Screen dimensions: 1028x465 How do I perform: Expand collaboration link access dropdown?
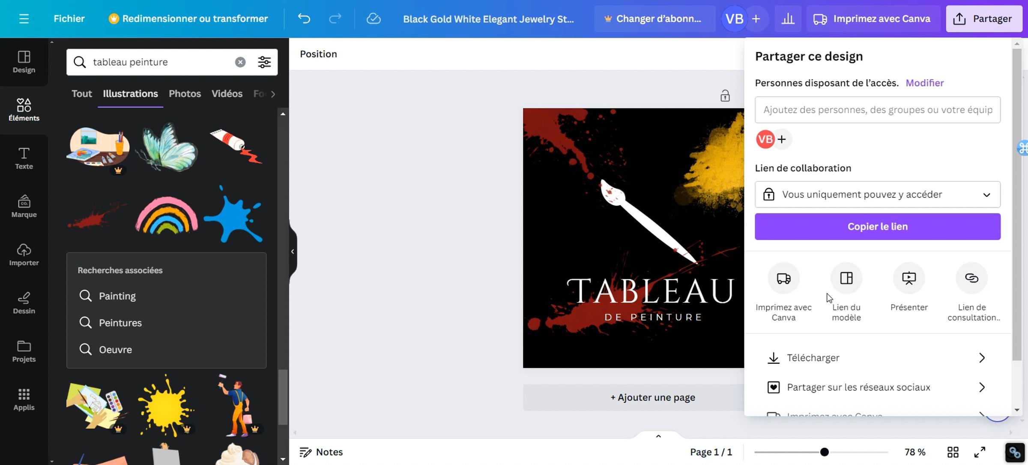[x=877, y=195]
